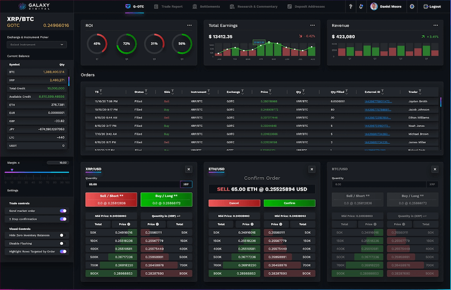Click Q1 45% ROI ring chart
The height and width of the screenshot is (290, 451).
(97, 43)
